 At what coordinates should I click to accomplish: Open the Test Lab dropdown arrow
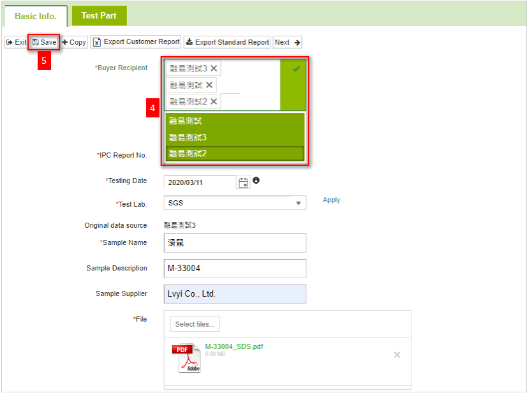(298, 203)
